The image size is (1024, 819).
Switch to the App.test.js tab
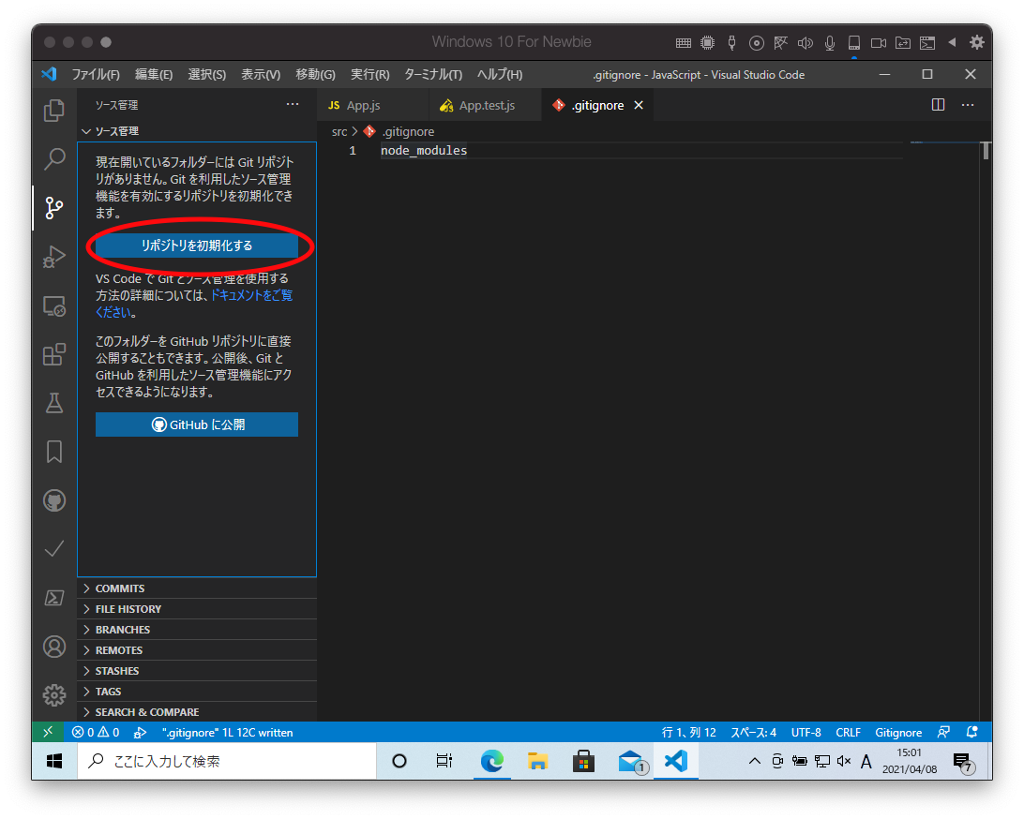point(485,105)
